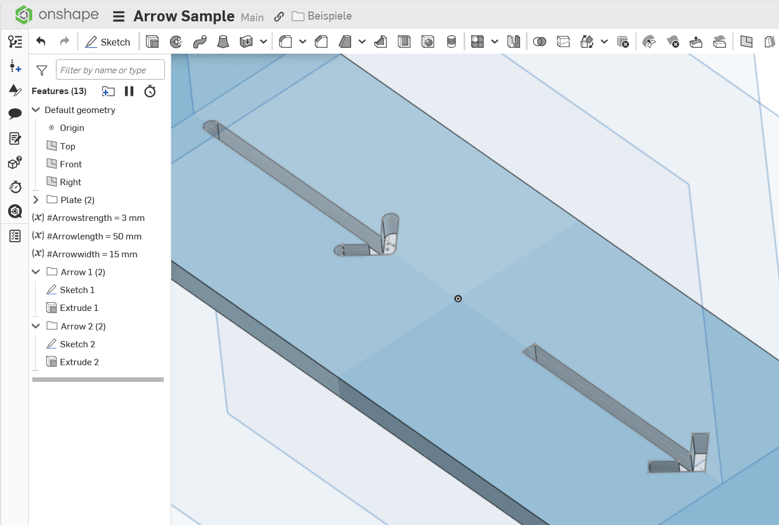779x525 pixels.
Task: Select the Chamfer tool
Action: [321, 42]
